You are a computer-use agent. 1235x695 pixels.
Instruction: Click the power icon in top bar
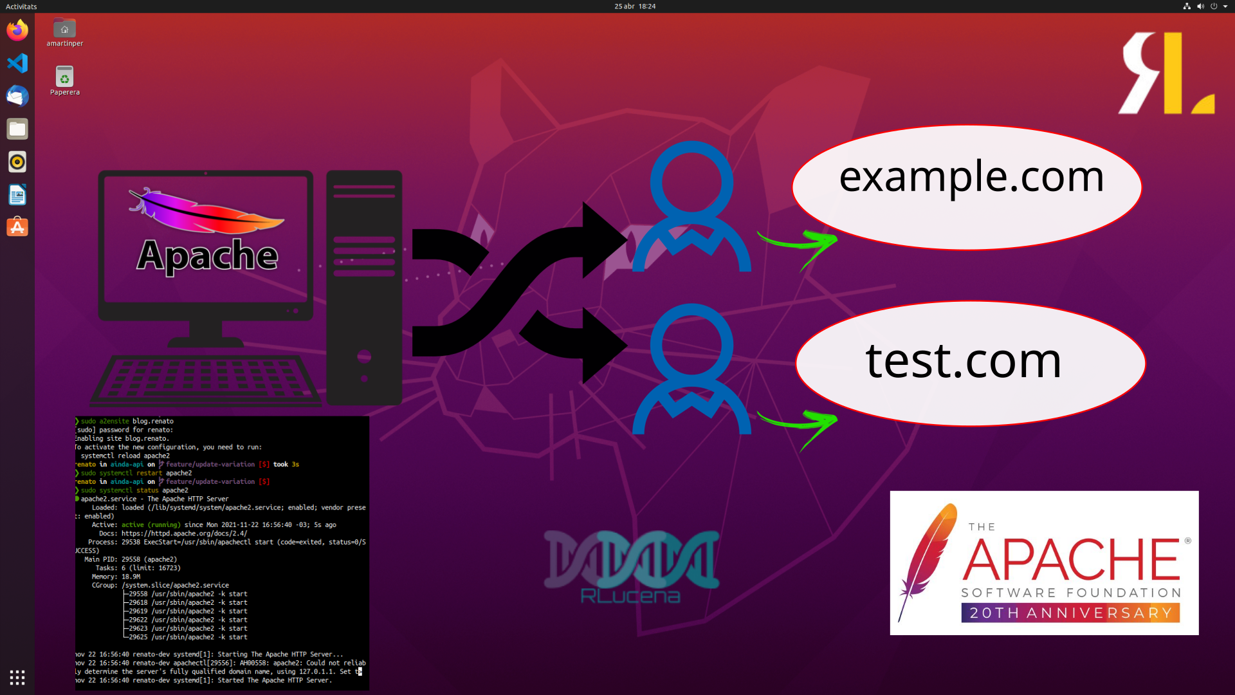1214,6
